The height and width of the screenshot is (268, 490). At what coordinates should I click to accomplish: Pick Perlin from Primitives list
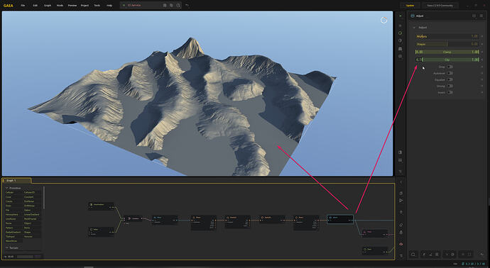pos(27,228)
